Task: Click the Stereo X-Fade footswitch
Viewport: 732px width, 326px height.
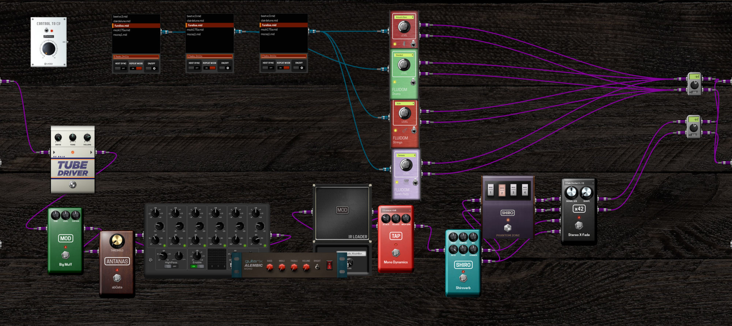Action: point(579,225)
